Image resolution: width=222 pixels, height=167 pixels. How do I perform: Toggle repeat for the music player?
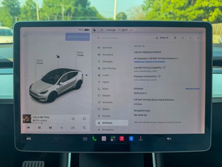[x=84, y=119]
